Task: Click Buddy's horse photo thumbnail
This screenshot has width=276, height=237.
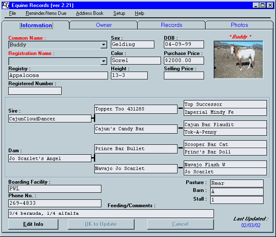Action: pyautogui.click(x=238, y=60)
